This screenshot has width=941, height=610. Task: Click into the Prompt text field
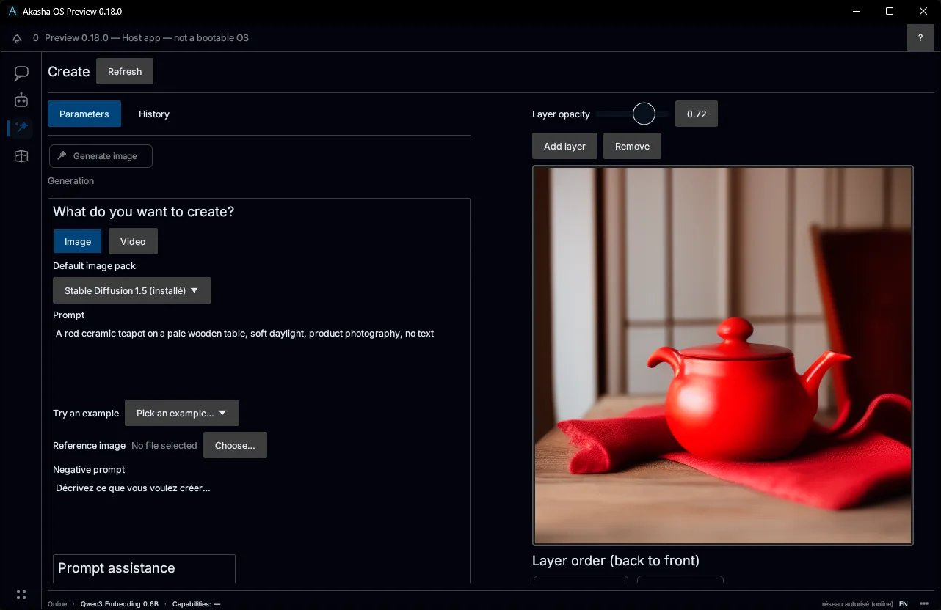259,361
